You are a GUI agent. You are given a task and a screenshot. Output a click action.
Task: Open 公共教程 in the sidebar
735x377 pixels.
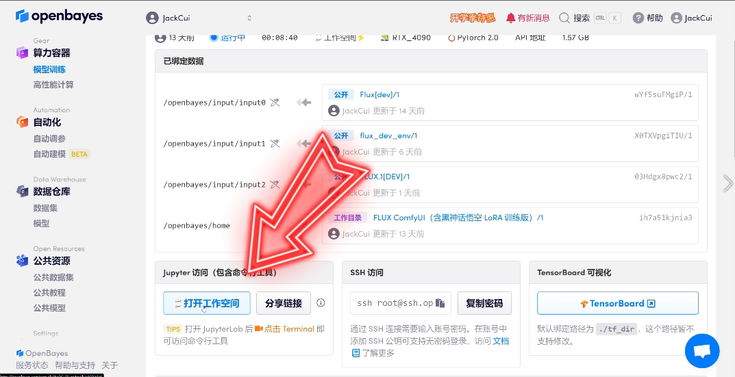(x=49, y=293)
